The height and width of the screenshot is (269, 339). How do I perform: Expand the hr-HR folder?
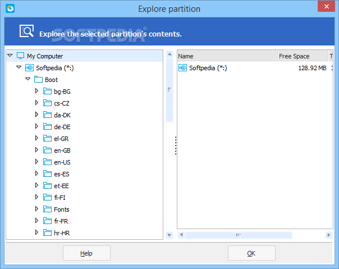pos(36,232)
